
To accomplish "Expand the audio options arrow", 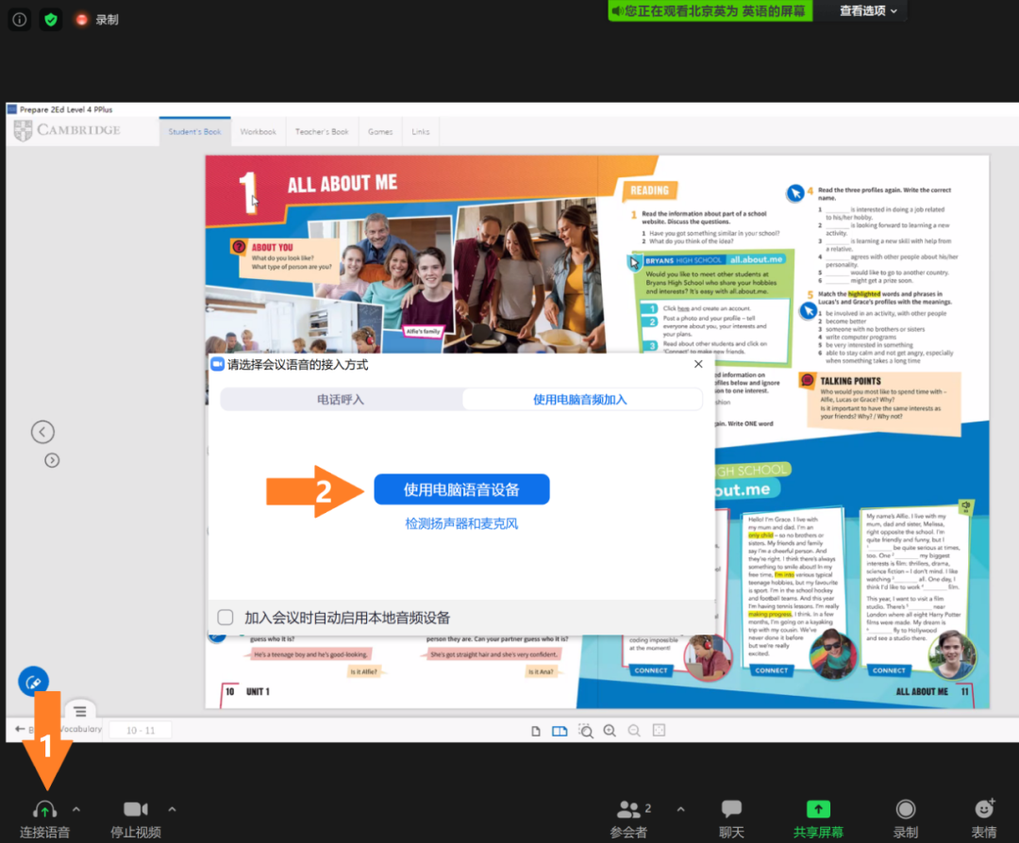I will 76,808.
